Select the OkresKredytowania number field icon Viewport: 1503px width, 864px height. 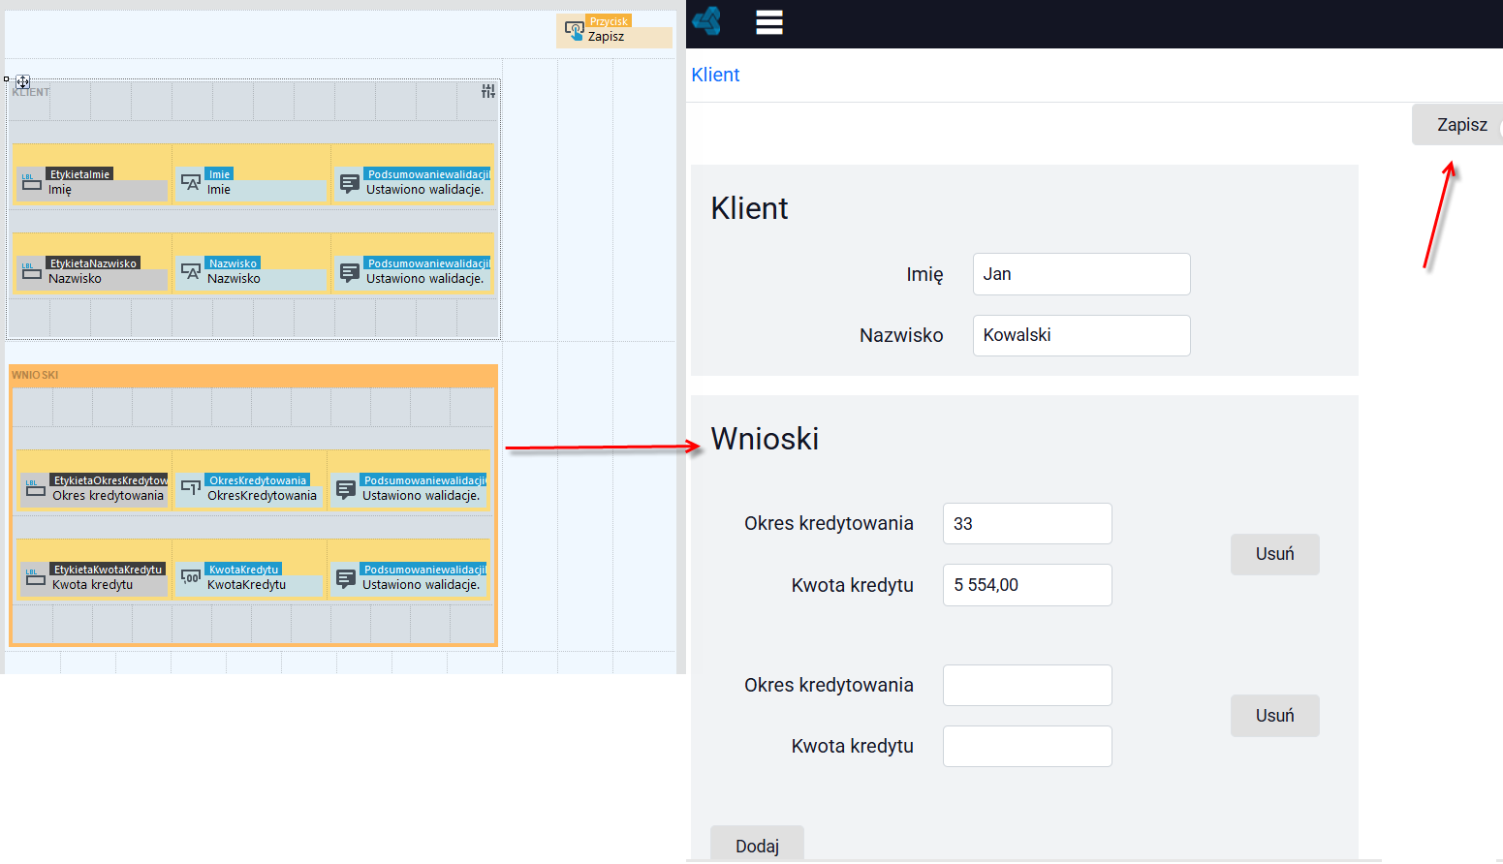191,488
